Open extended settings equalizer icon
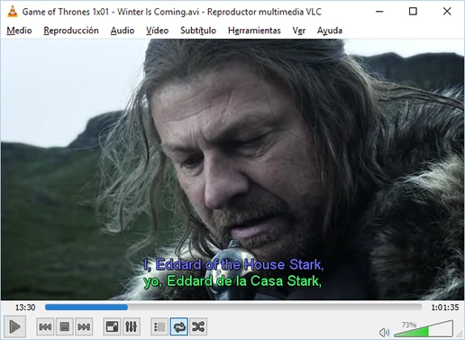 [132, 326]
